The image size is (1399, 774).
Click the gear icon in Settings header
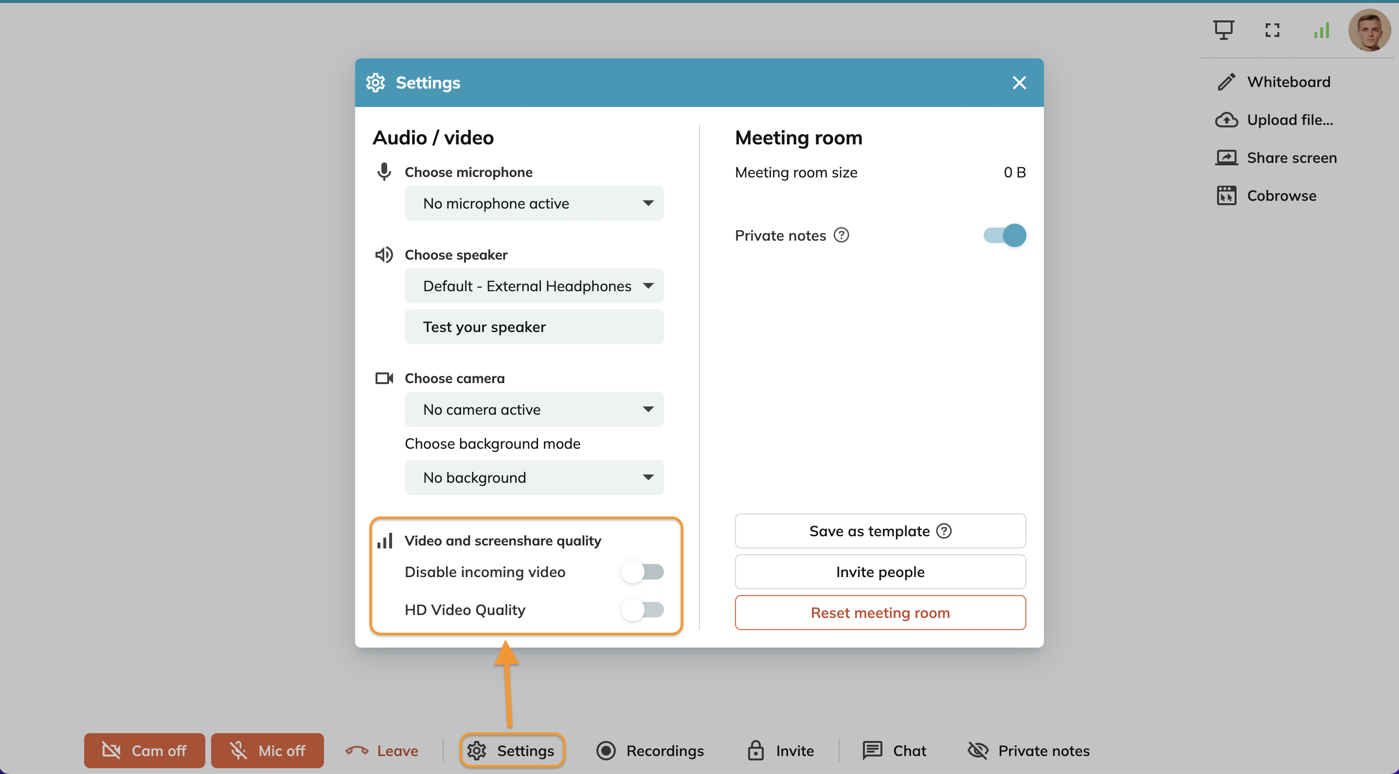(375, 83)
